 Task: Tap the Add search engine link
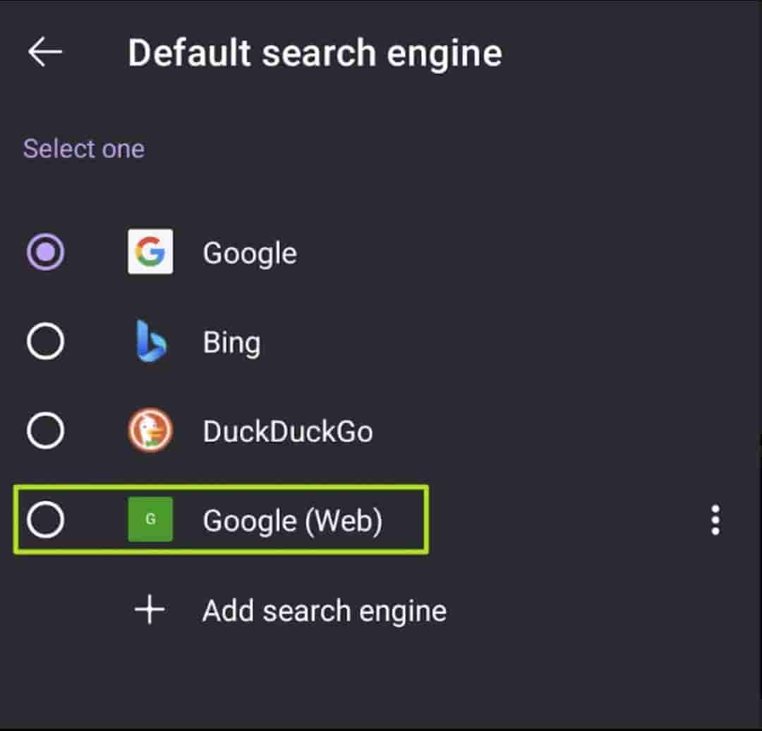tap(324, 611)
